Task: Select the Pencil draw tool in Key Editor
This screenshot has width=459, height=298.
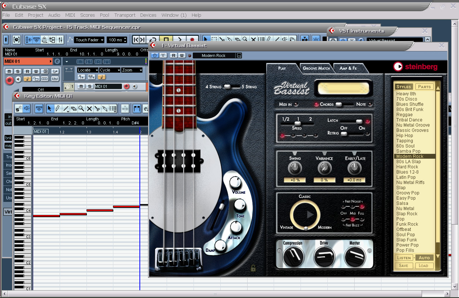Action: point(57,109)
